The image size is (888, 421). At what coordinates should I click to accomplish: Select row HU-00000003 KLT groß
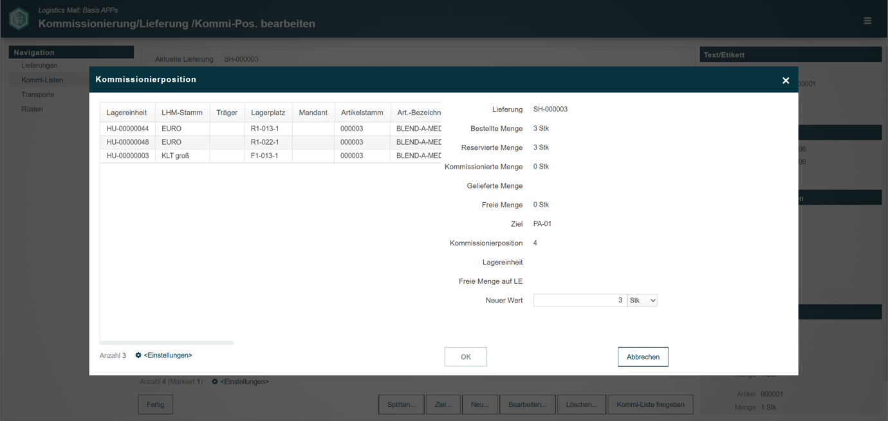[270, 156]
